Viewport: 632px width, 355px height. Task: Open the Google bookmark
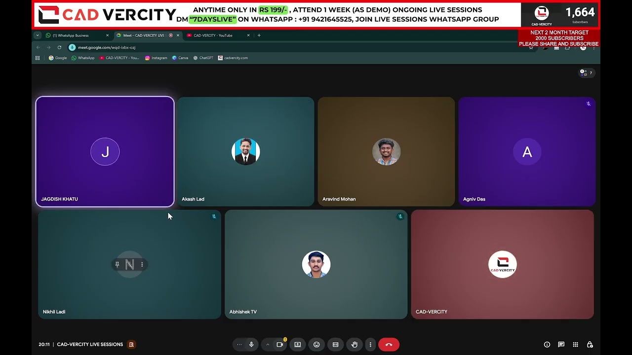(x=58, y=58)
